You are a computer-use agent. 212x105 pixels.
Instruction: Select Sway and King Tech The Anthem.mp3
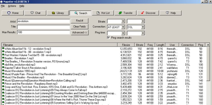[56, 87]
